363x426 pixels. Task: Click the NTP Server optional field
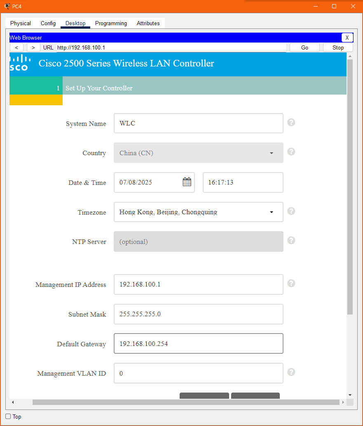[199, 241]
